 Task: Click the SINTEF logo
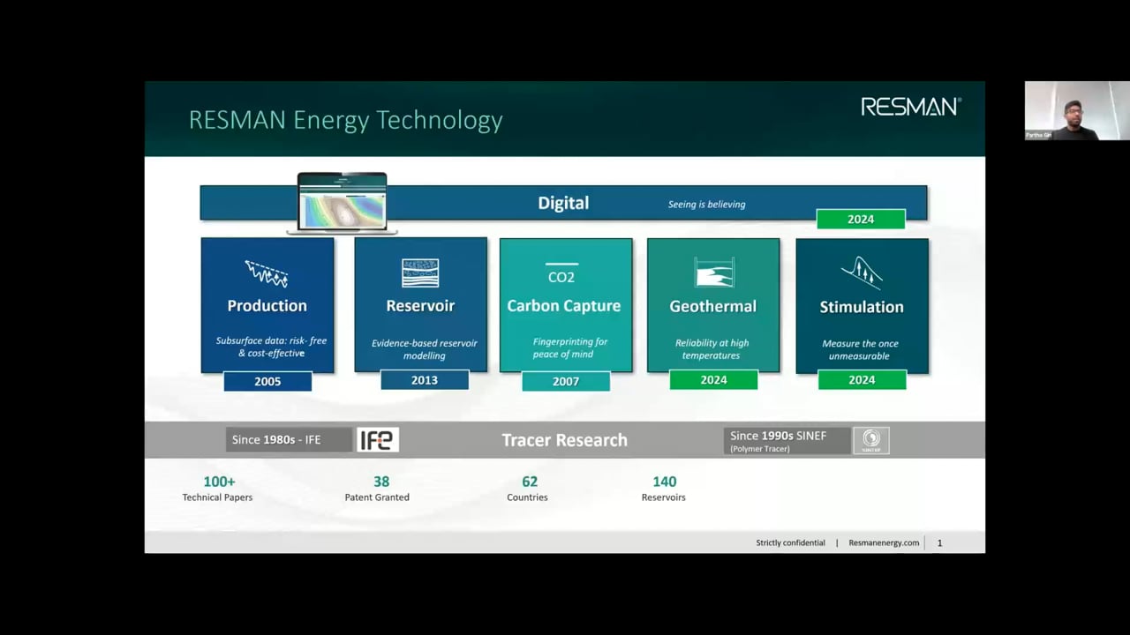tap(871, 440)
